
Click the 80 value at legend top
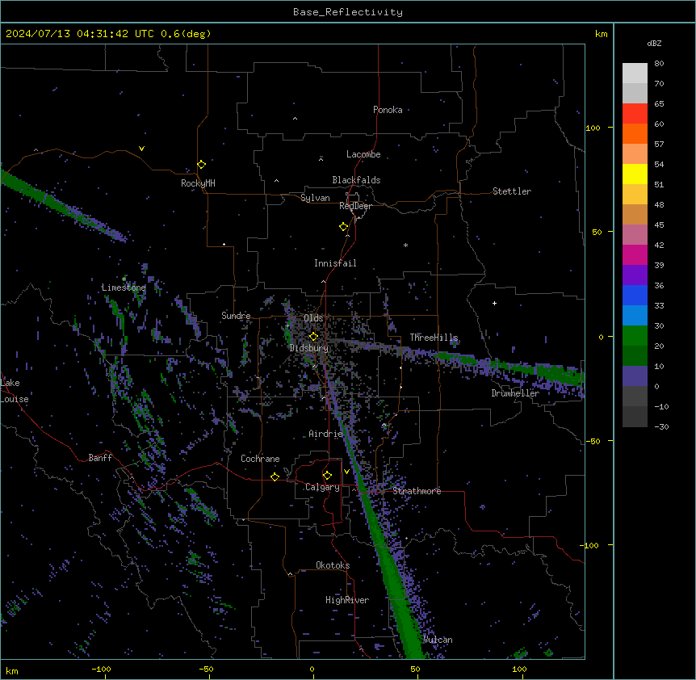[x=659, y=64]
